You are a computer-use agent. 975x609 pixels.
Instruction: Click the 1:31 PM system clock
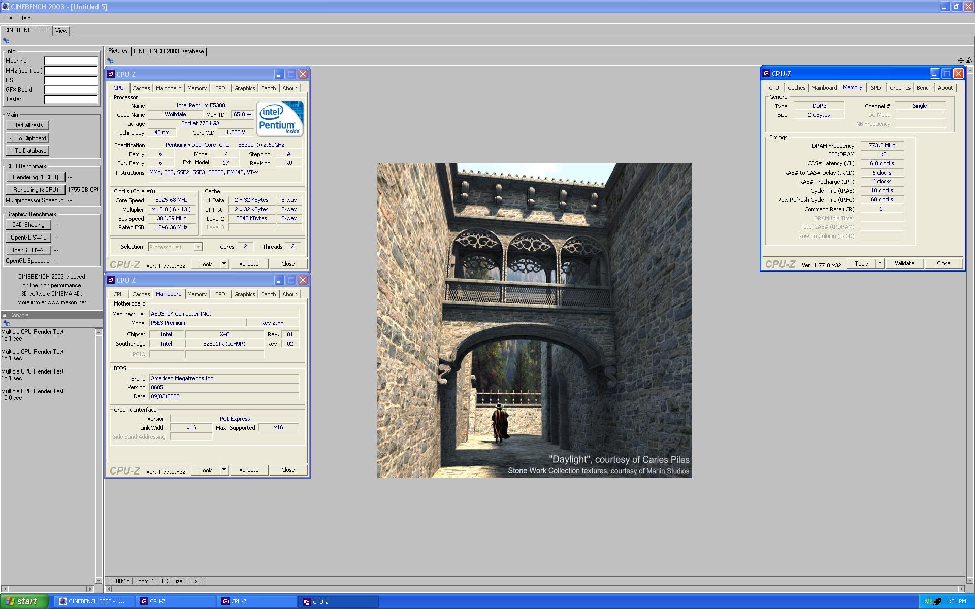(x=956, y=601)
